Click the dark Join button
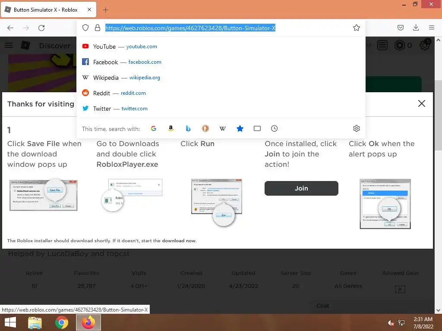Viewport: 442px width, 331px height. 301,188
